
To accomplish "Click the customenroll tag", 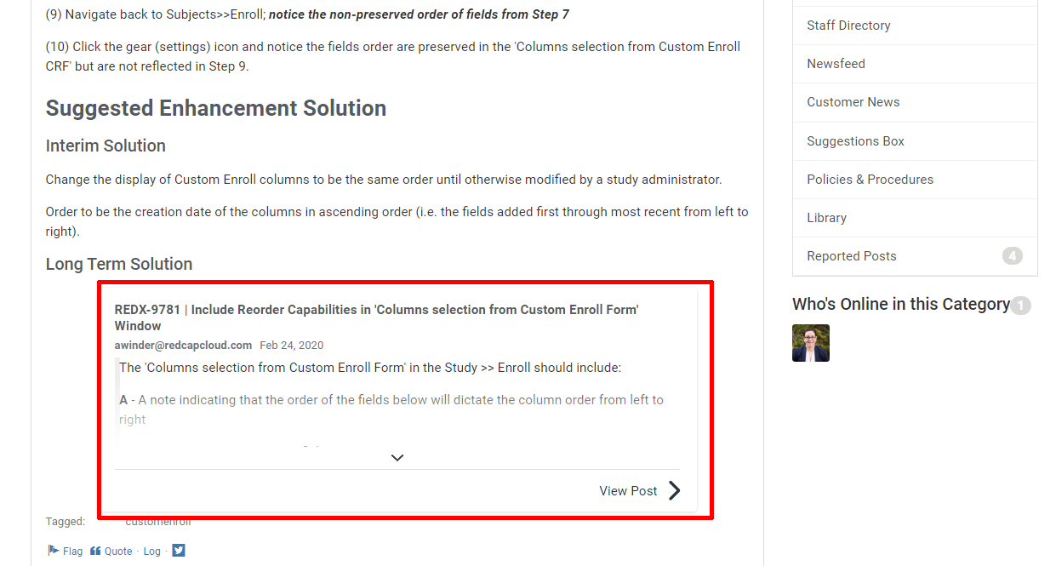I will tap(158, 522).
